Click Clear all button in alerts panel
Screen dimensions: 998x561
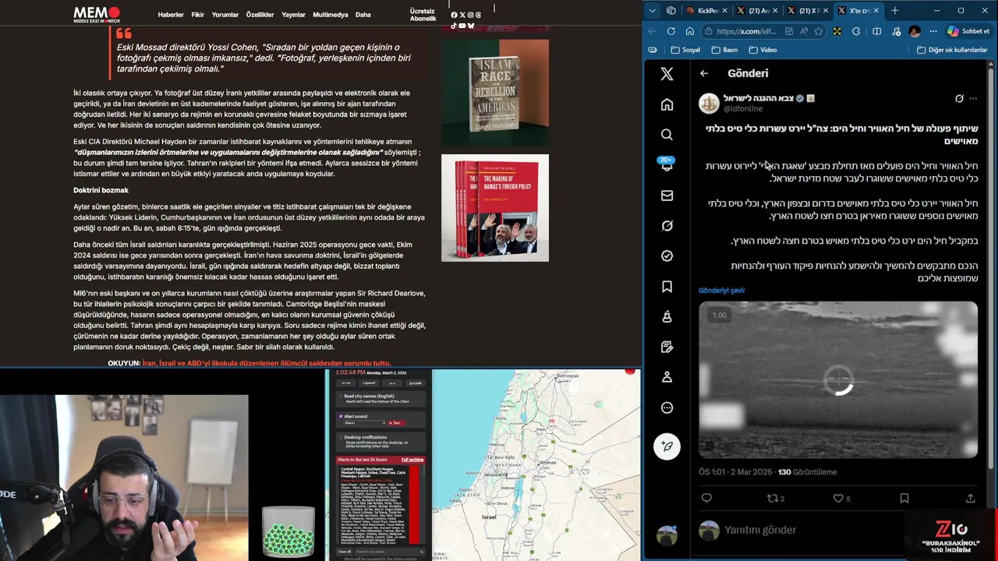(344, 552)
